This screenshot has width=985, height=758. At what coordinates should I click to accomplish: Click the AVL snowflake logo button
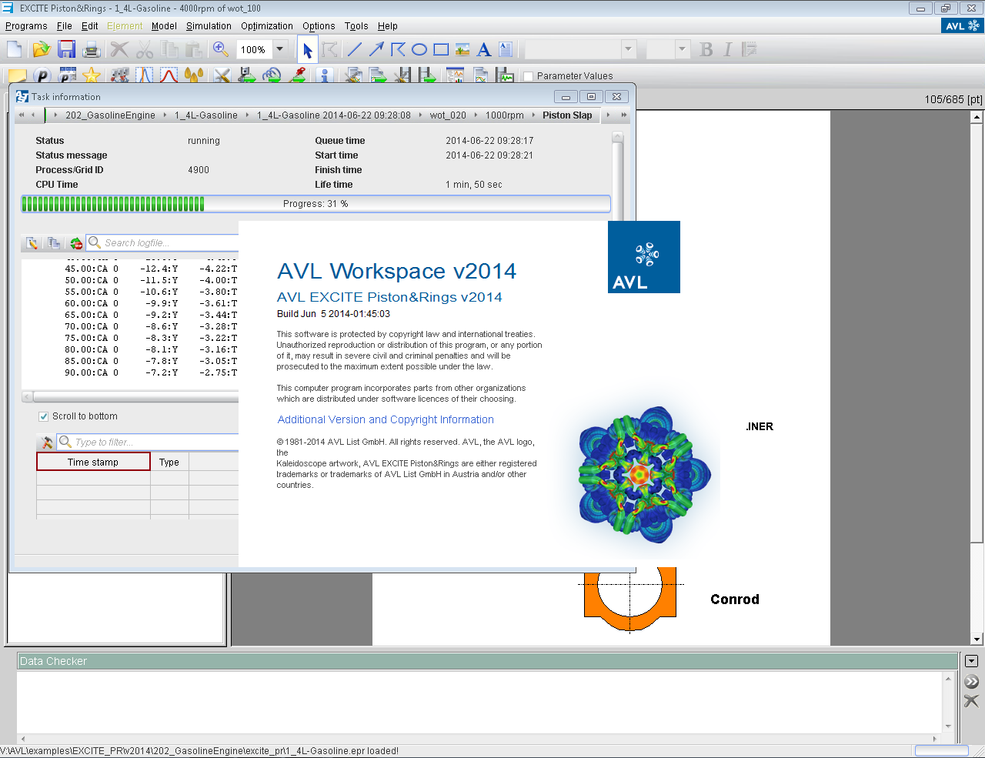(x=962, y=25)
